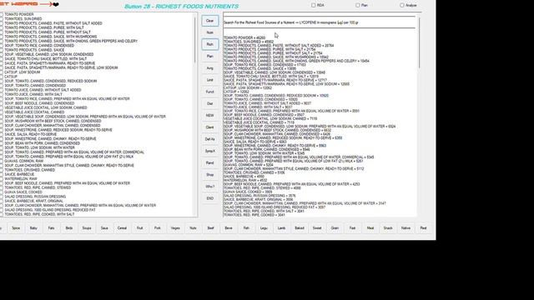Select the Nuts food category
The image size is (534, 300).
[x=193, y=228]
